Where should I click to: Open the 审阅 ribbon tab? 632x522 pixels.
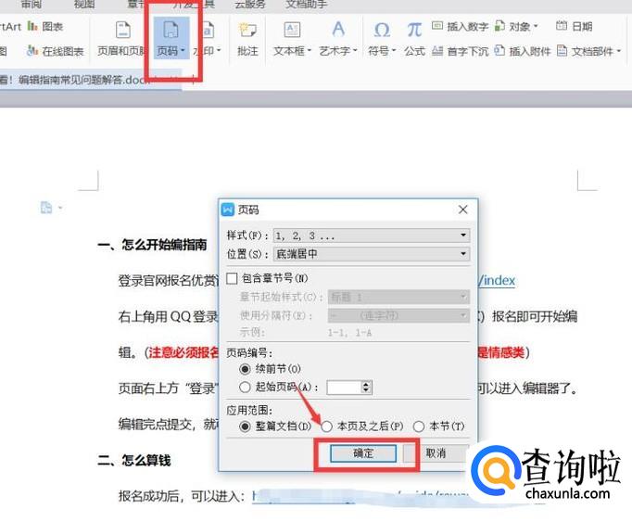(32, 4)
